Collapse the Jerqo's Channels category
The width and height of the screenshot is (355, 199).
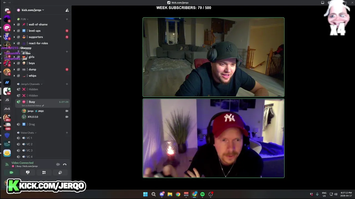(x=30, y=84)
